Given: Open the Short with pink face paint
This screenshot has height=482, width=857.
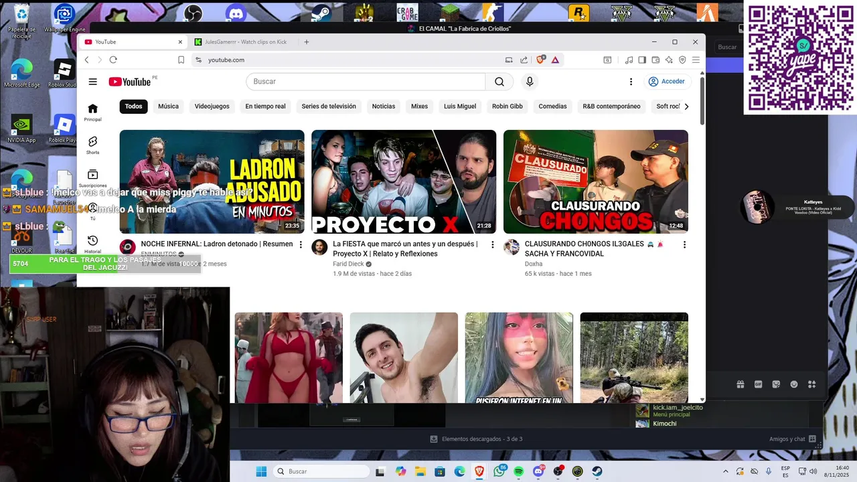Looking at the screenshot, I should pos(519,358).
